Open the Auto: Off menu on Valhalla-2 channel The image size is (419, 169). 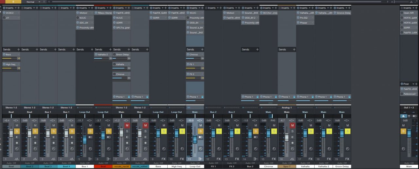tap(323, 163)
